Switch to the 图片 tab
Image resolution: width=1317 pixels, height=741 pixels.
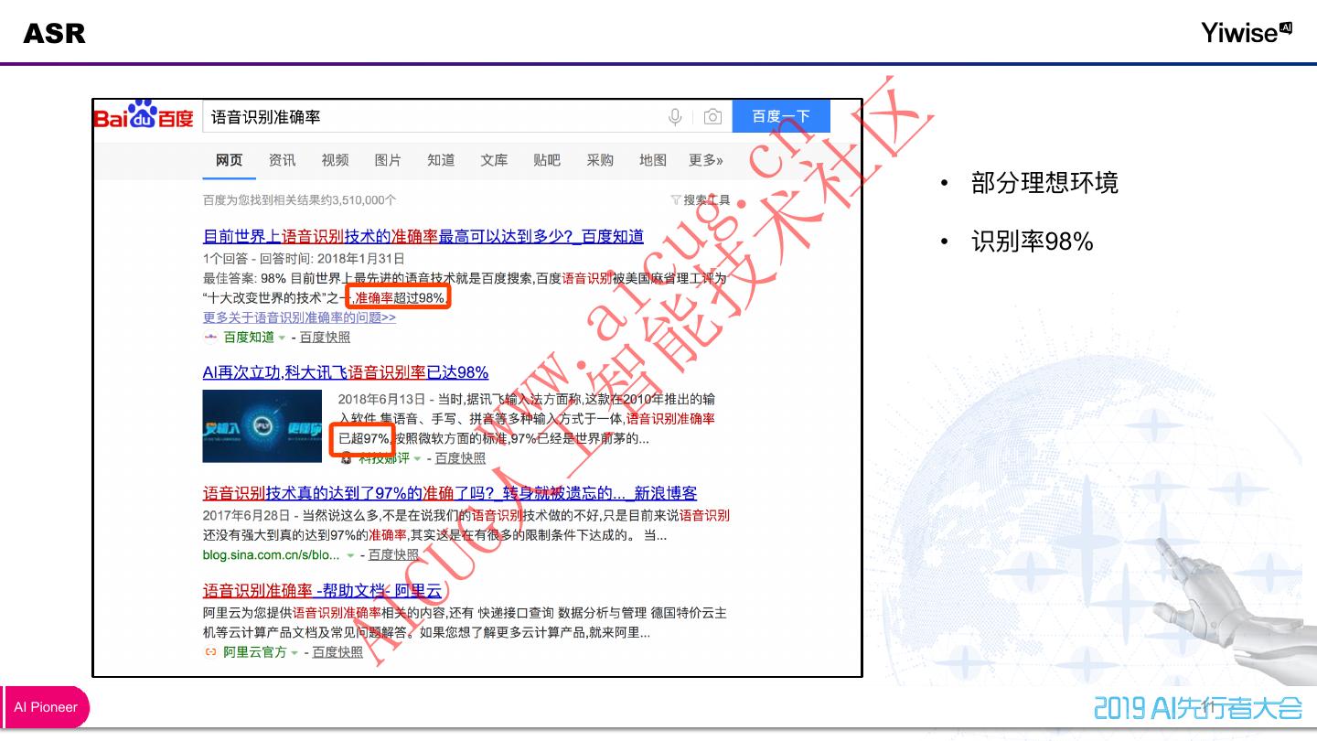pyautogui.click(x=388, y=160)
